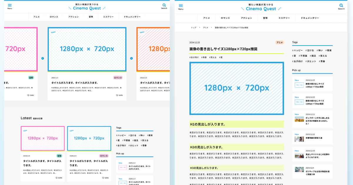Click the #魔法 tag in the article page sidebar
Viewport: 353px width, 185px height.
coord(313,55)
